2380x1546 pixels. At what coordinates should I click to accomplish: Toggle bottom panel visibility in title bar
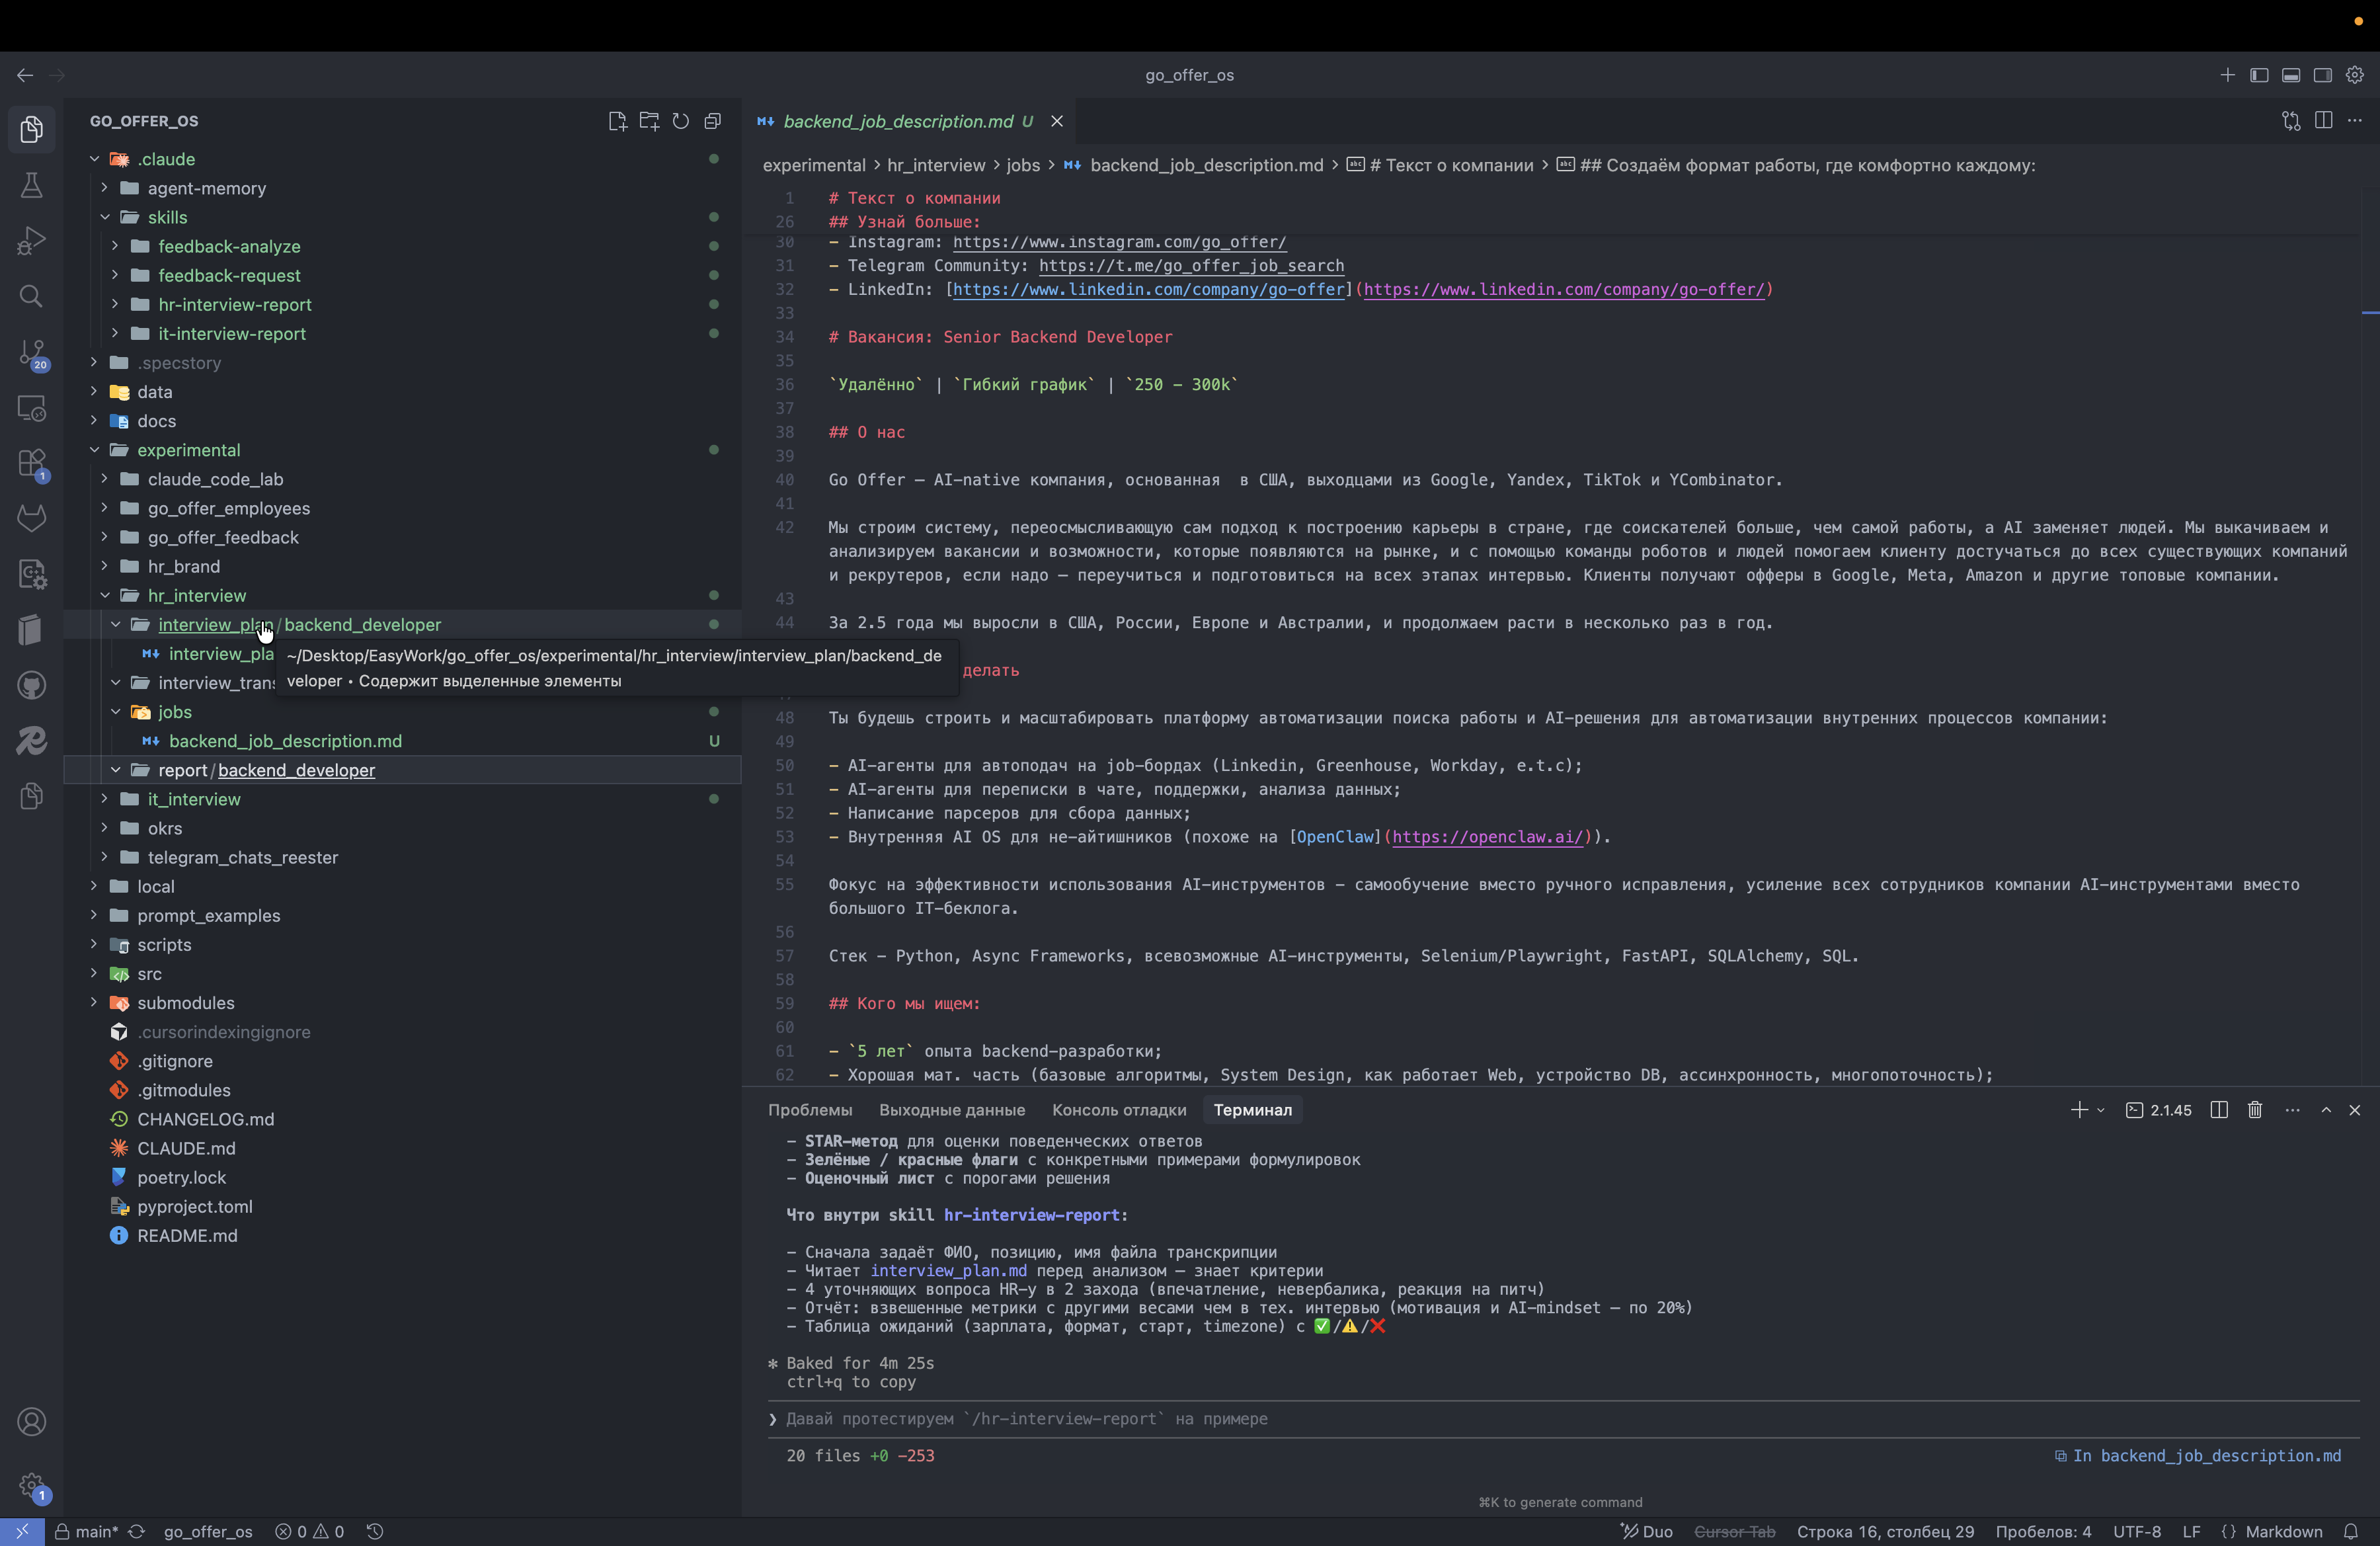(2291, 75)
